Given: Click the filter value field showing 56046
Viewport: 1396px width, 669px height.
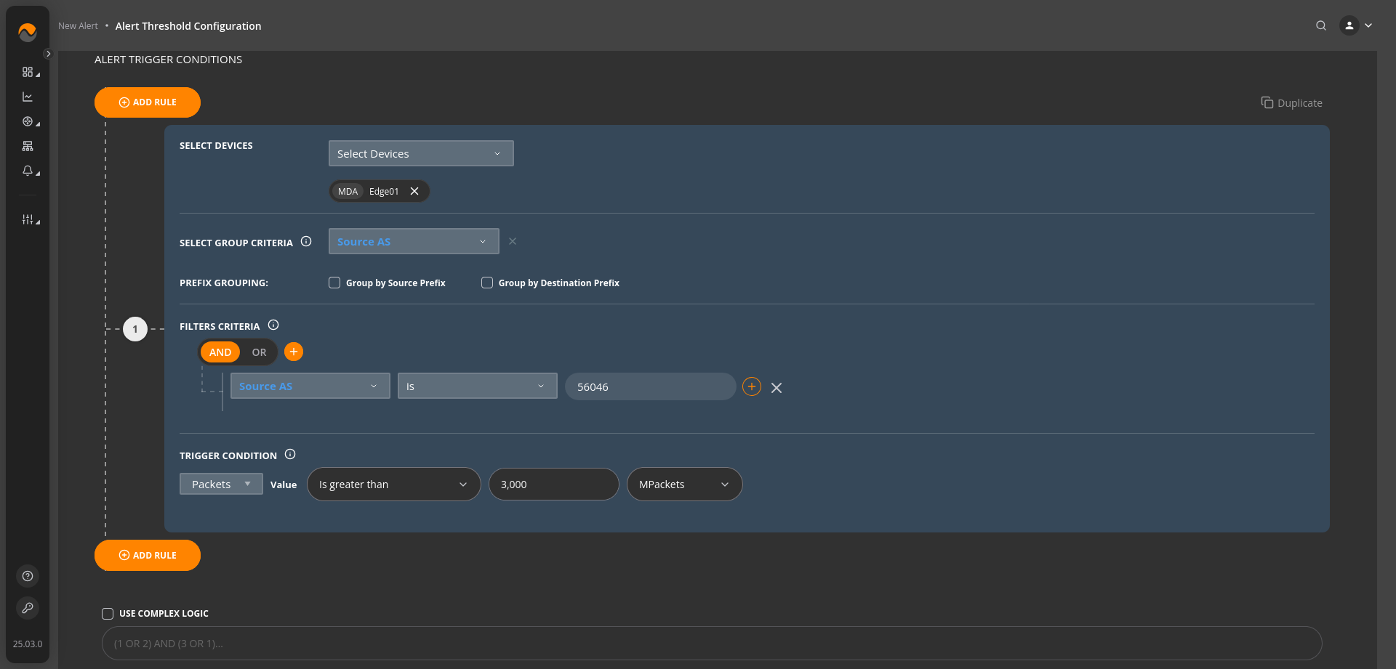Looking at the screenshot, I should (650, 387).
